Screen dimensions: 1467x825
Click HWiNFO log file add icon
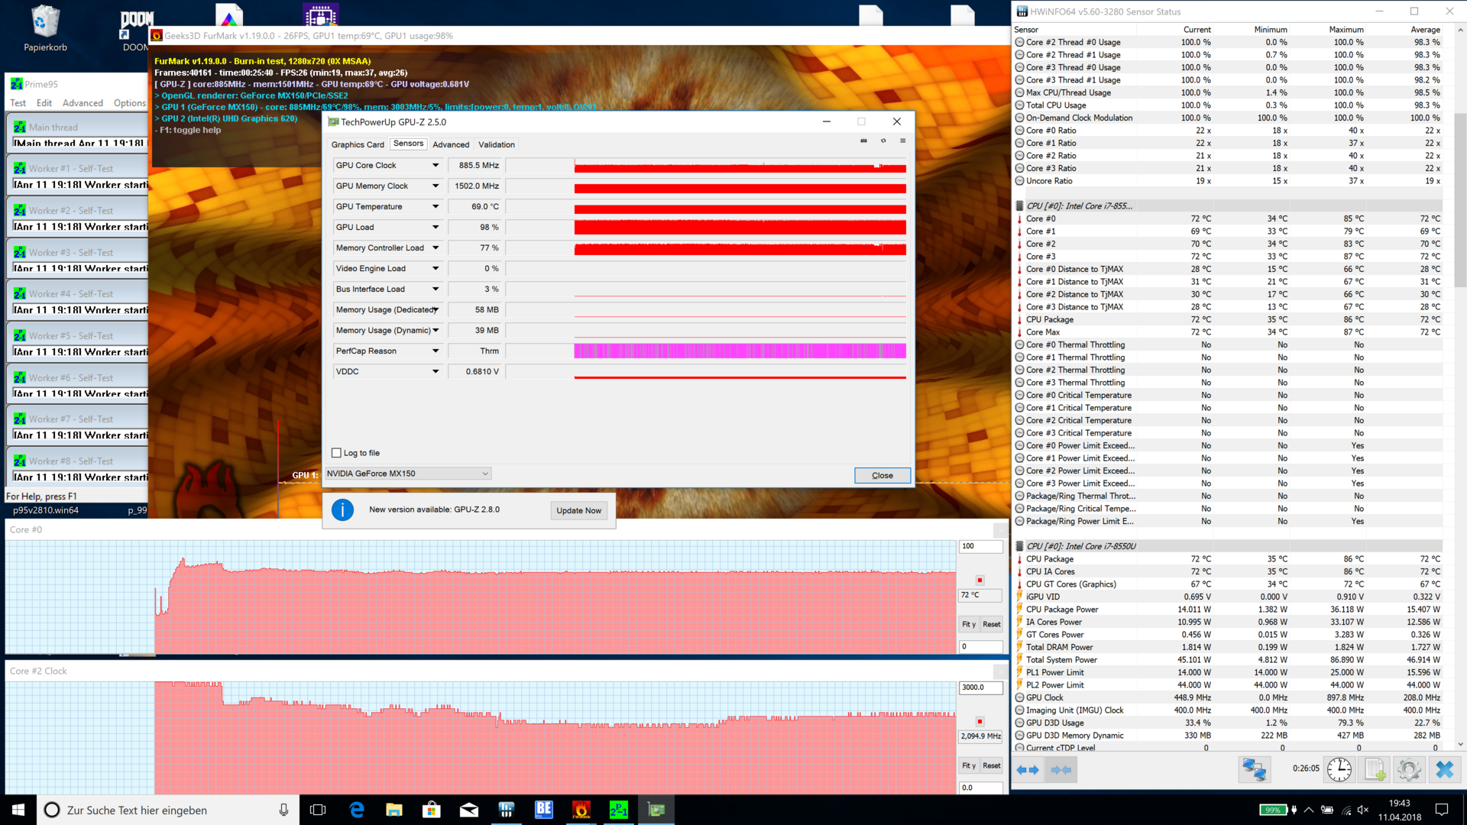[x=1375, y=769]
